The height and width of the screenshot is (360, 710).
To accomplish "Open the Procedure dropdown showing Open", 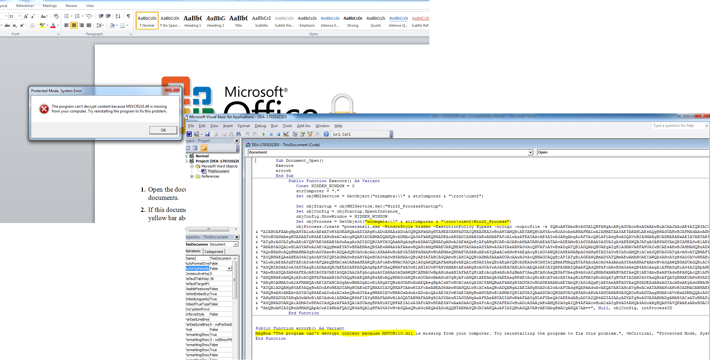I will [x=623, y=153].
